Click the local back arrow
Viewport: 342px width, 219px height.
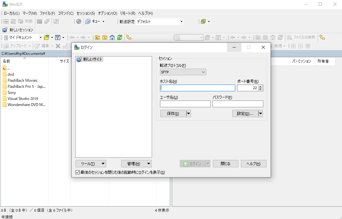click(72, 37)
